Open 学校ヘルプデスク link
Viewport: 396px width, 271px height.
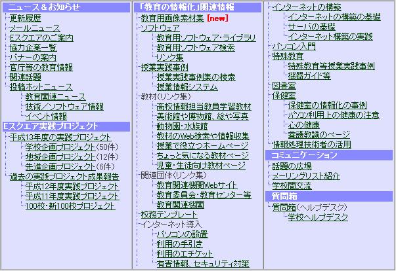pyautogui.click(x=318, y=217)
